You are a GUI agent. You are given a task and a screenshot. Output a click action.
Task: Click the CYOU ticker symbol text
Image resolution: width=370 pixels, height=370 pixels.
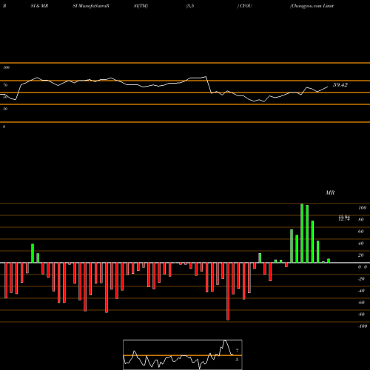coord(246,6)
